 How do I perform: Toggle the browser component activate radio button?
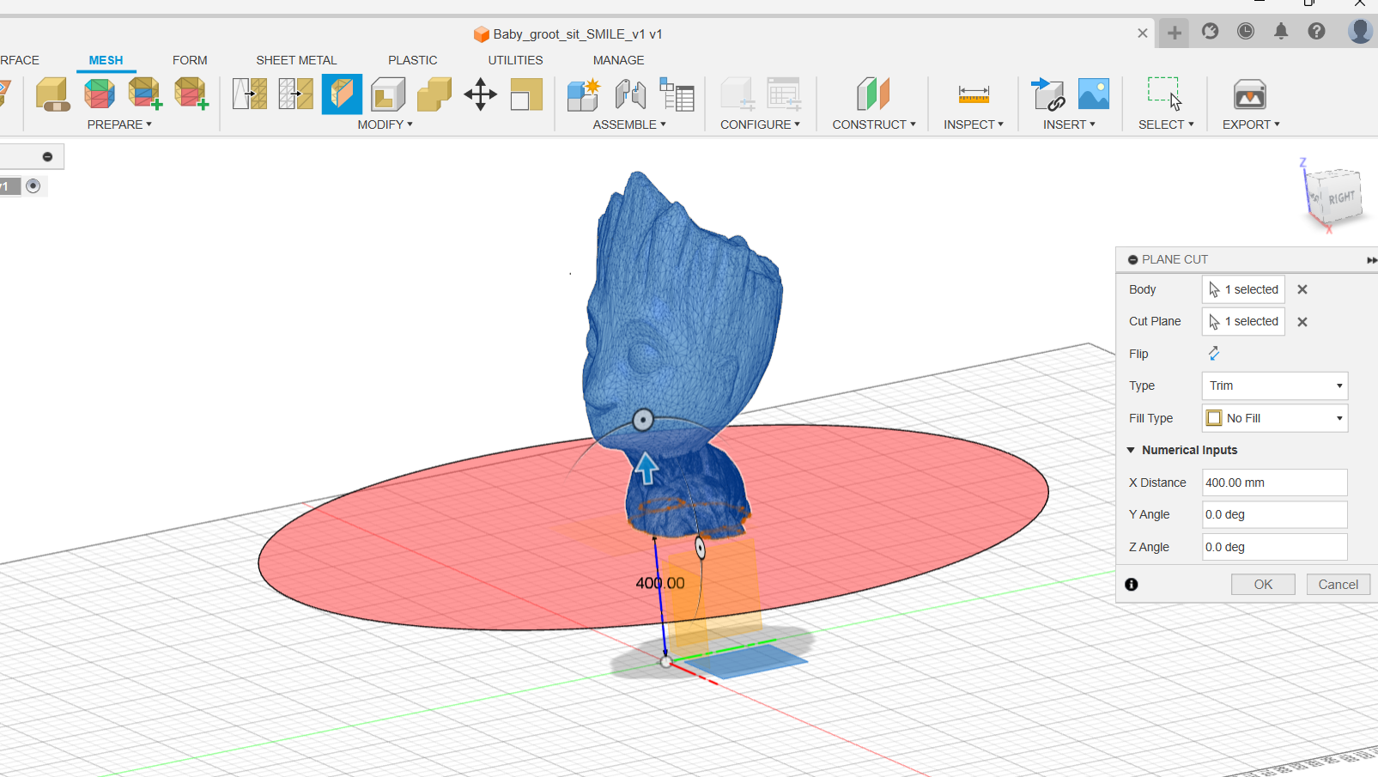[x=33, y=185]
